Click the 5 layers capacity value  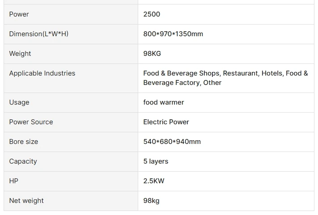pos(156,161)
